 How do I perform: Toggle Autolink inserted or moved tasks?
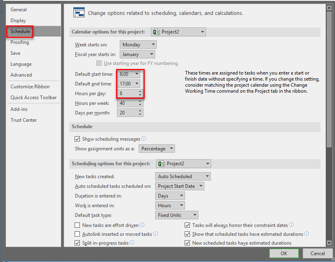[x=77, y=234]
